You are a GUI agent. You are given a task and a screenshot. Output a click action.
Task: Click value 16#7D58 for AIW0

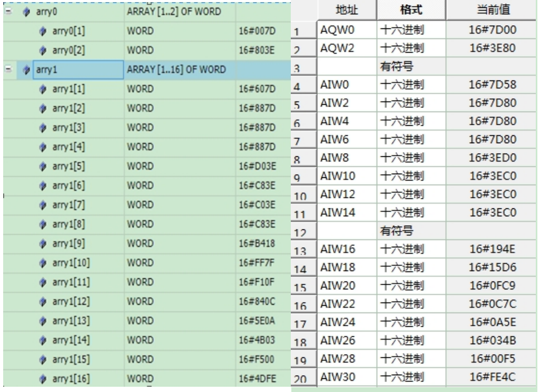pyautogui.click(x=493, y=85)
